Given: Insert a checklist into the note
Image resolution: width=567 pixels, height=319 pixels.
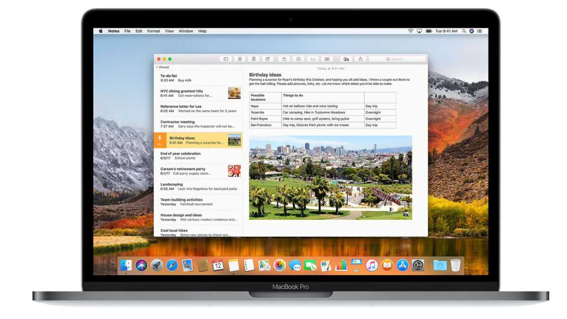Looking at the screenshot, I should [x=298, y=59].
